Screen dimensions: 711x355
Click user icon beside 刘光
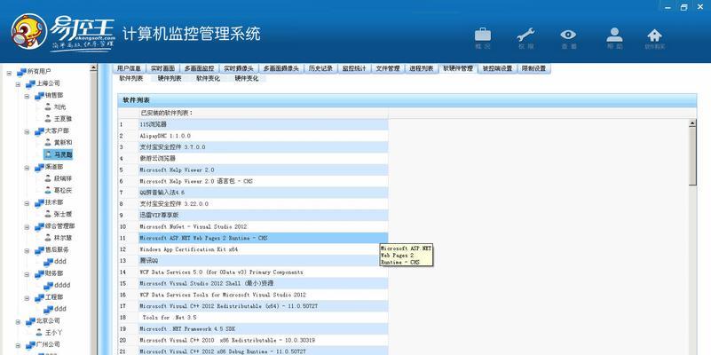coord(48,107)
